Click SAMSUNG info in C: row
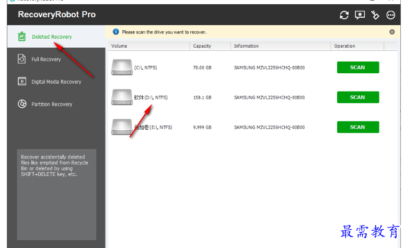Screen dimensions: 404x248 point(269,67)
